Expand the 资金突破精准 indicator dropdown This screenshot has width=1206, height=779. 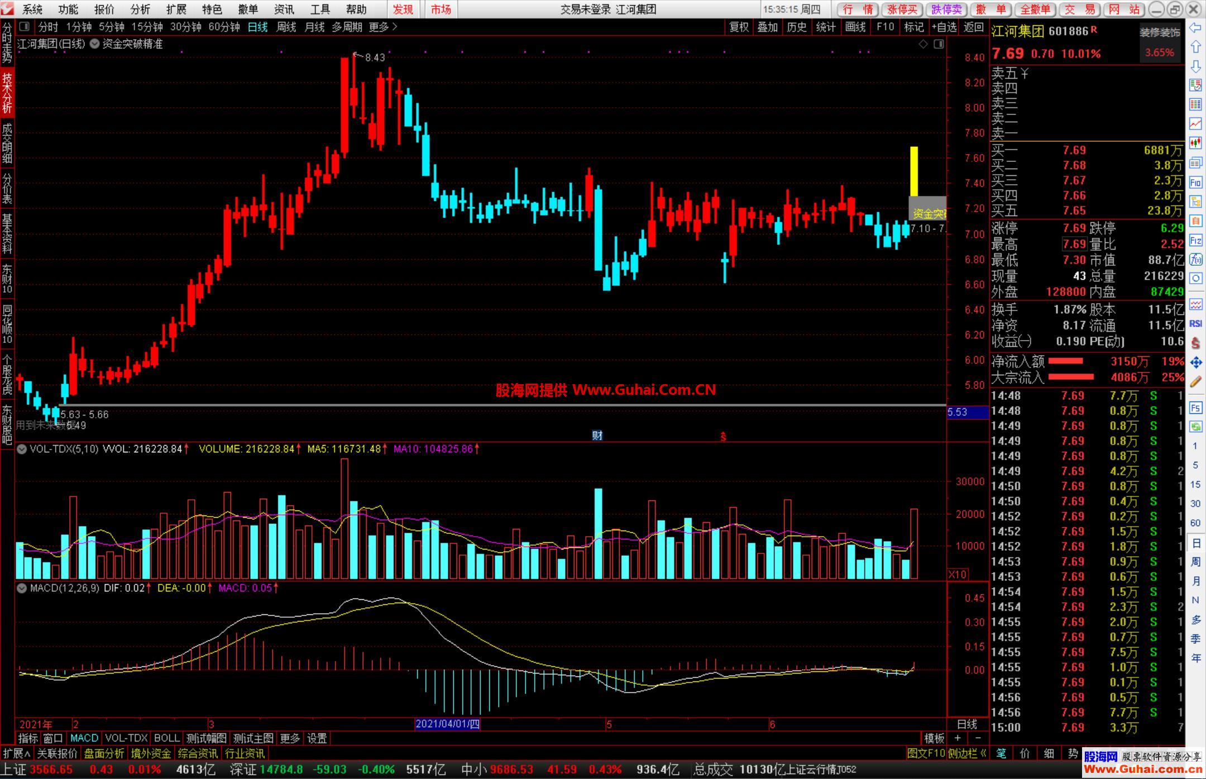click(94, 44)
